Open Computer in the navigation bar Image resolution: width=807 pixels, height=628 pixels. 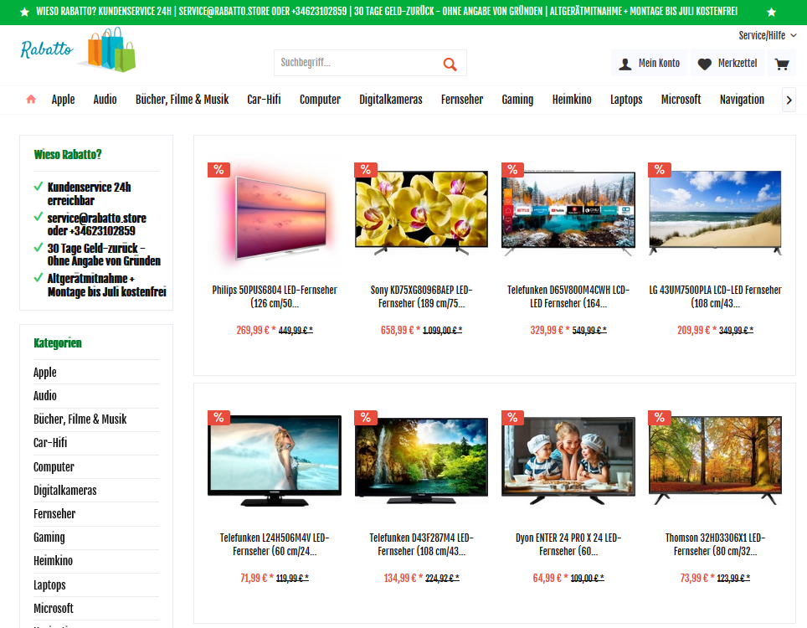click(320, 100)
